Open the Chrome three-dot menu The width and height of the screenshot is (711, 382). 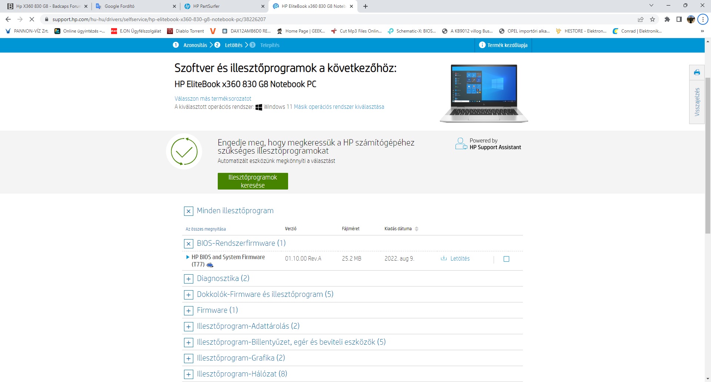coord(703,19)
